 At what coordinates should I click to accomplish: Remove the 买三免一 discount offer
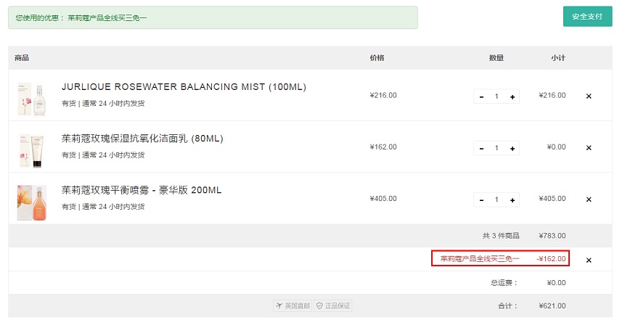point(589,260)
